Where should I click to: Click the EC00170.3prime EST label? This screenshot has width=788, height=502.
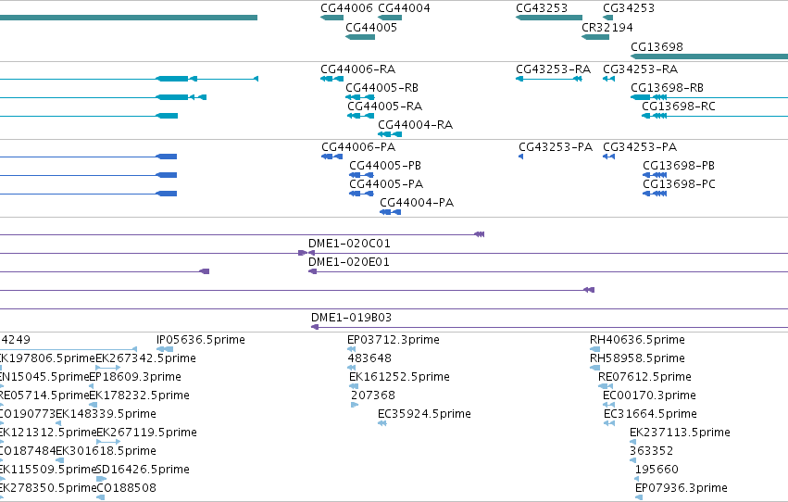point(649,395)
